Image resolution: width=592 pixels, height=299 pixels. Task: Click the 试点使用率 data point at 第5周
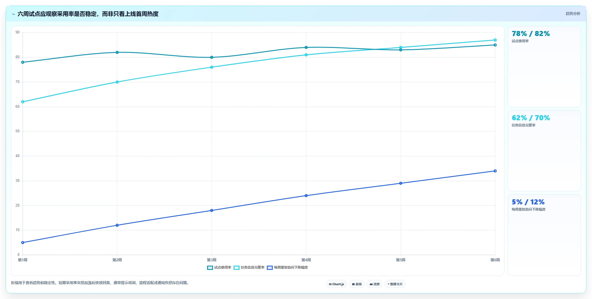pos(401,50)
